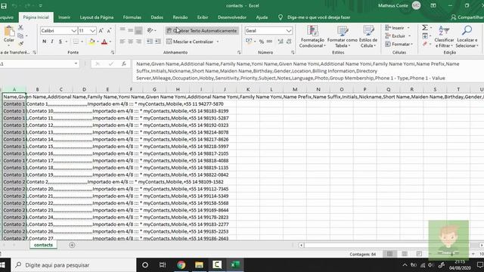This screenshot has height=272, width=484.
Task: Open the Layout da Página tab
Action: (97, 17)
